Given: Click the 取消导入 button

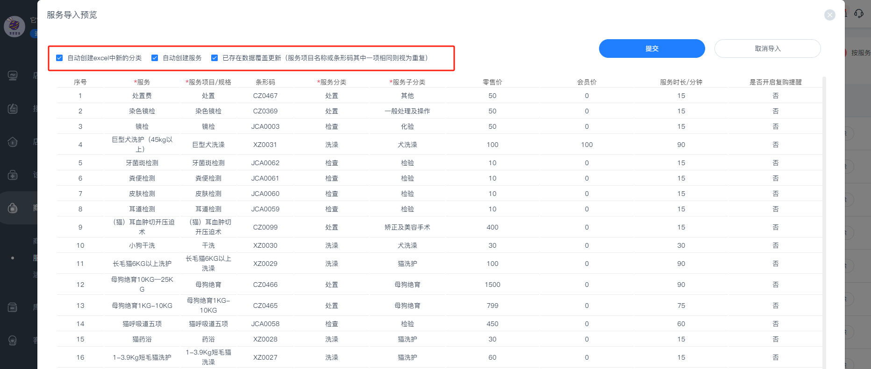Looking at the screenshot, I should pyautogui.click(x=767, y=49).
